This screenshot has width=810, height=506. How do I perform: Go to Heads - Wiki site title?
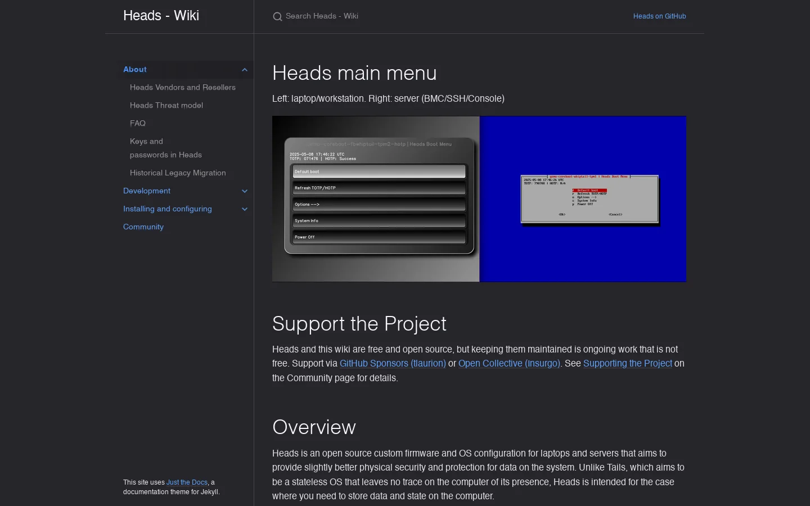(161, 16)
